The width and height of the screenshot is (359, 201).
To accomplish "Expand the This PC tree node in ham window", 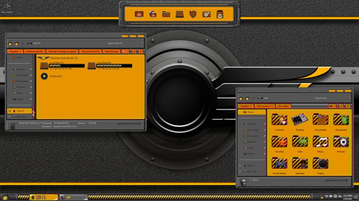I will 240,166.
